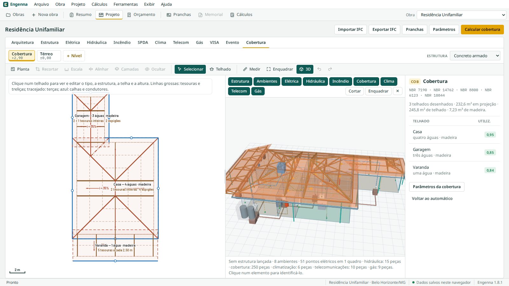The height and width of the screenshot is (286, 509).
Task: Select the Varanda roof row
Action: click(454, 170)
